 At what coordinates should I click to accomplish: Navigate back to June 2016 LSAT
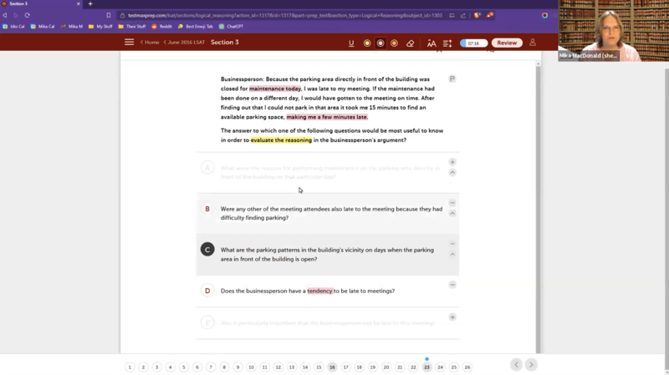coord(186,43)
